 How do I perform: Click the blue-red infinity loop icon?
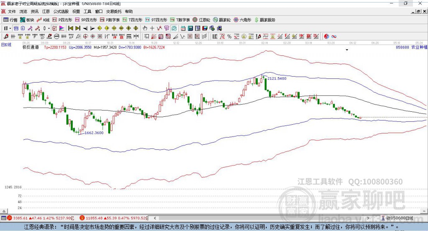pyautogui.click(x=334, y=37)
